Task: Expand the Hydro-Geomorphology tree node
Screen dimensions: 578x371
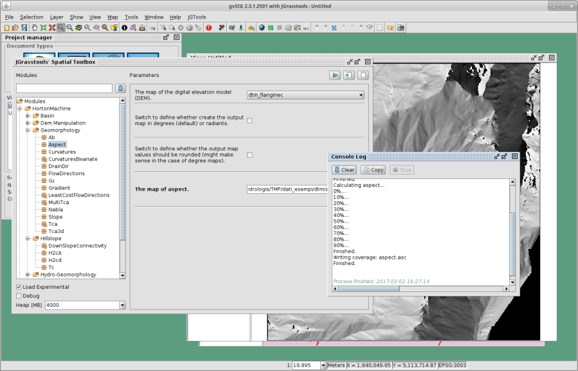Action: click(28, 275)
